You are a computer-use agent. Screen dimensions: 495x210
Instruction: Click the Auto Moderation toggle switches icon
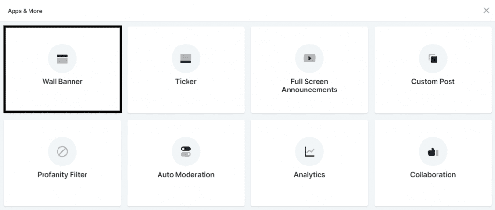[186, 152]
